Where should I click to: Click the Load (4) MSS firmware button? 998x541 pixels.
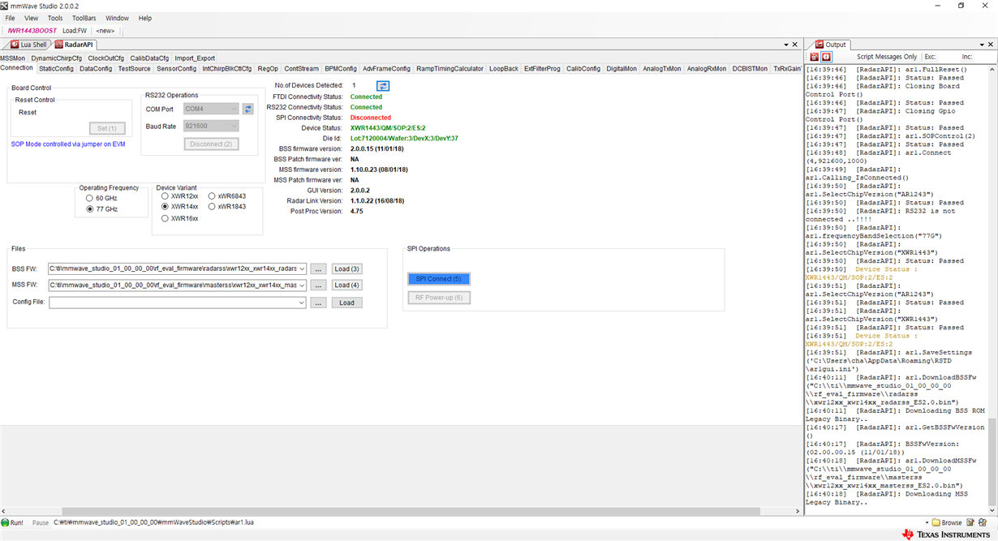coord(346,286)
